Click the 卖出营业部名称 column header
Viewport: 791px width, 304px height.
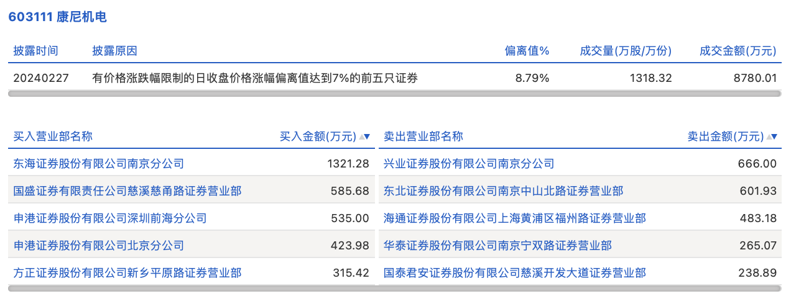(423, 136)
